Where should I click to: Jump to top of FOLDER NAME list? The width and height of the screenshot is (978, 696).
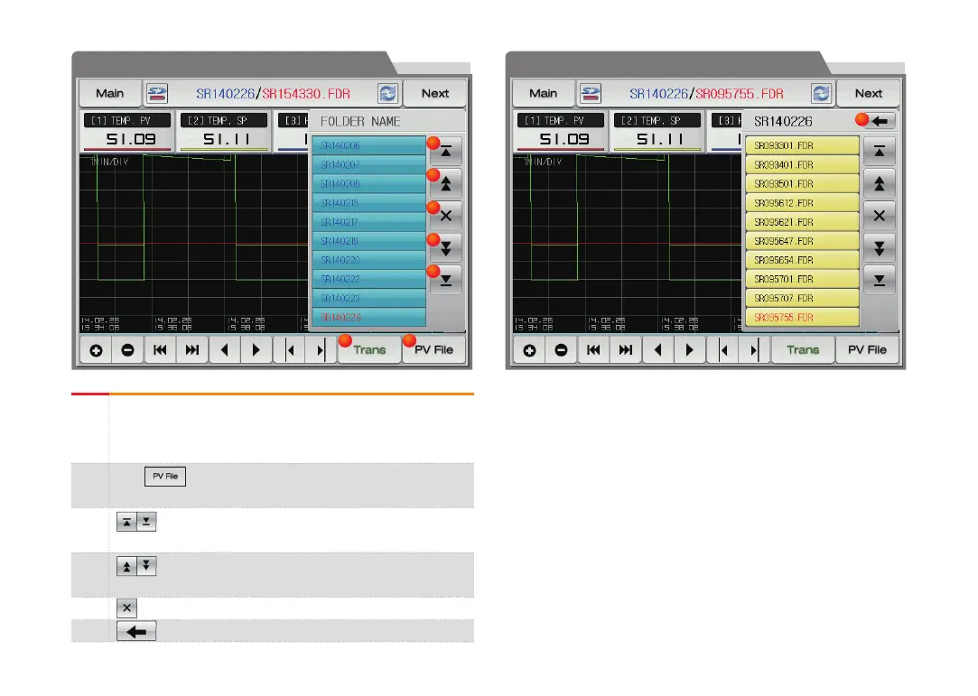pyautogui.click(x=446, y=152)
